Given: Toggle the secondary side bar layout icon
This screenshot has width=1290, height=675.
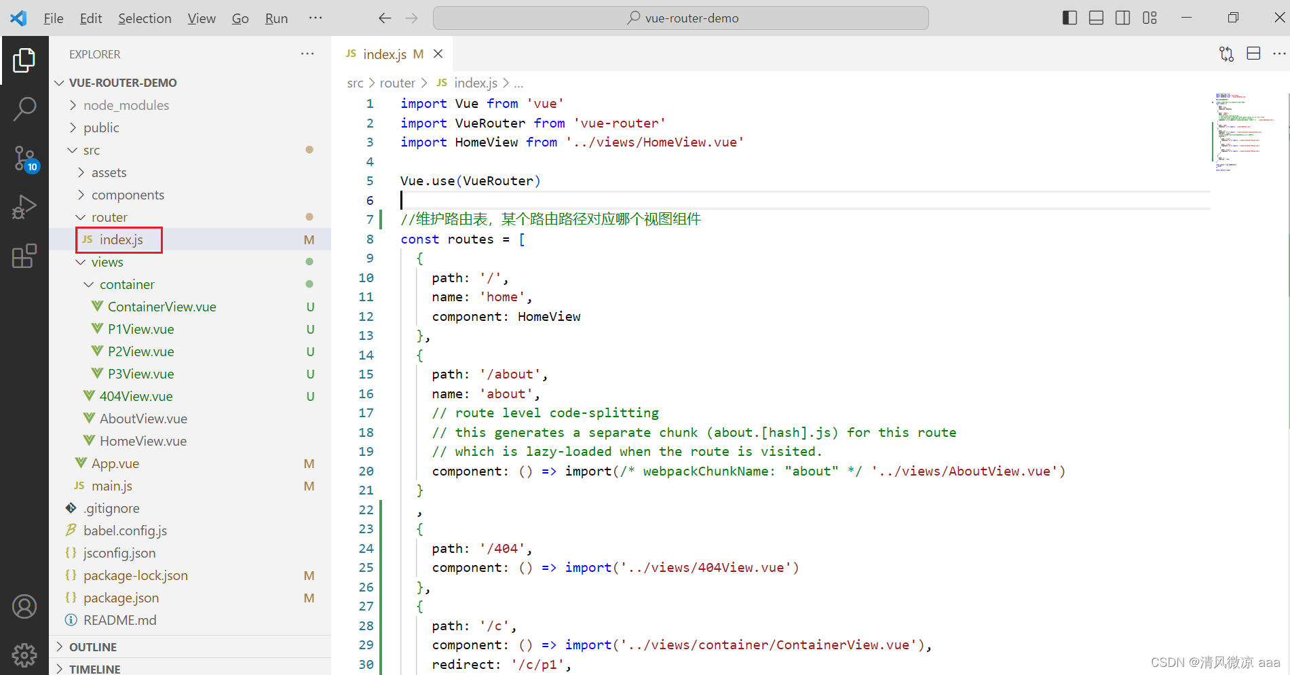Looking at the screenshot, I should (1122, 18).
